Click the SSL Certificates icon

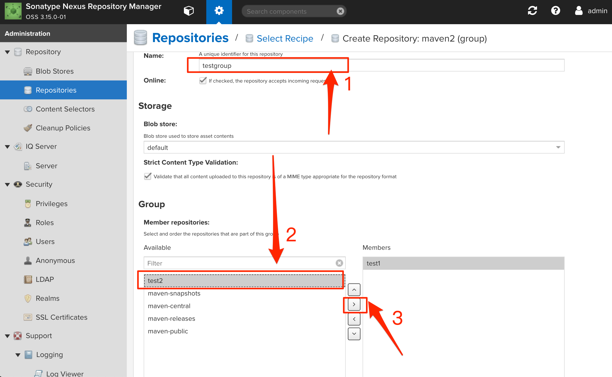[x=28, y=317]
